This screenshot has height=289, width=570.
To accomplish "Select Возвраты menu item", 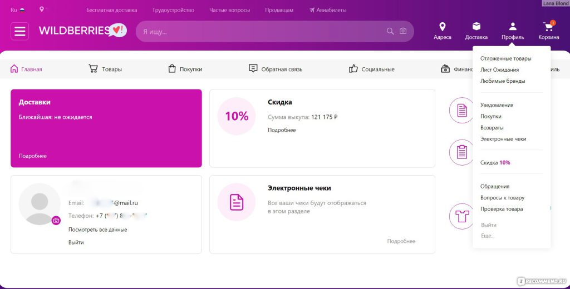I will coord(492,127).
